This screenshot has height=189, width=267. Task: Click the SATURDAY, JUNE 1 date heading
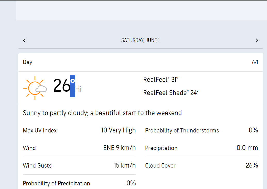[141, 40]
